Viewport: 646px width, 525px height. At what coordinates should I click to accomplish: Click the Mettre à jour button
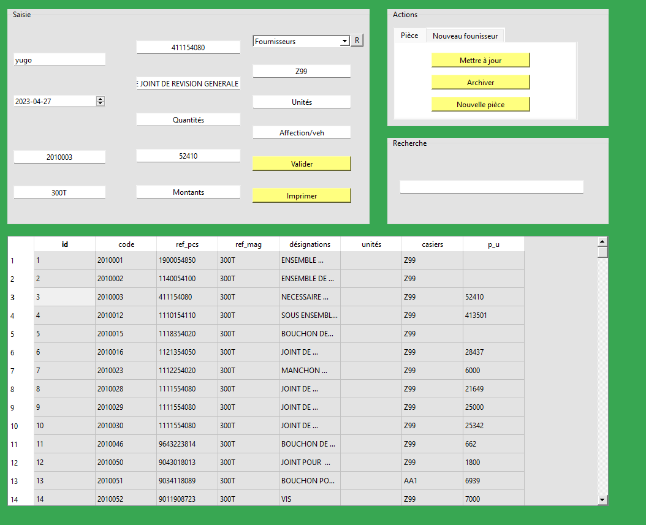click(481, 60)
